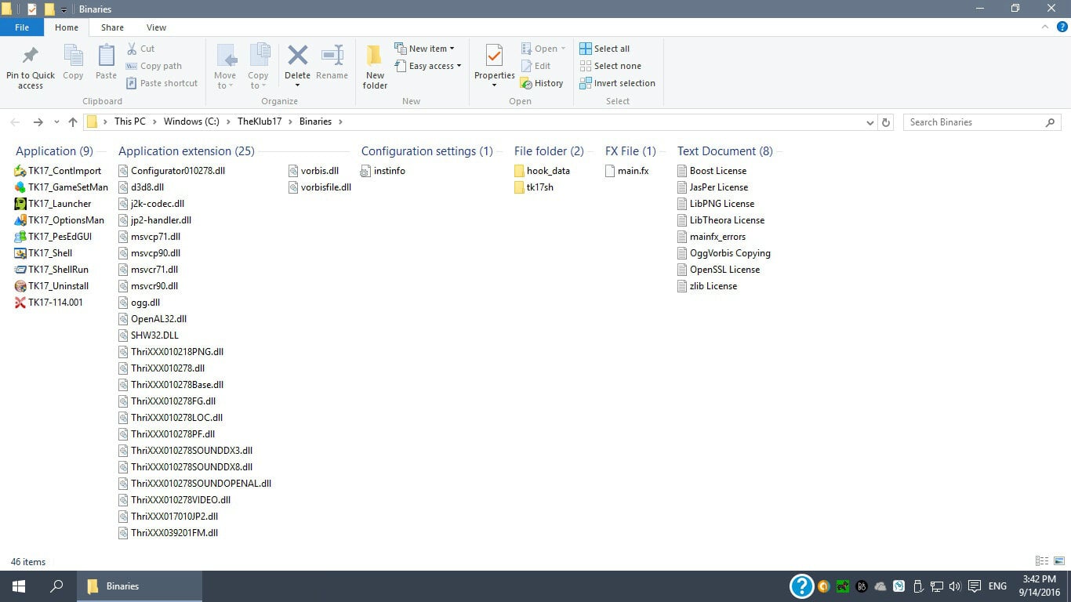The width and height of the screenshot is (1071, 602).
Task: Click Select none in the ribbon
Action: point(610,66)
